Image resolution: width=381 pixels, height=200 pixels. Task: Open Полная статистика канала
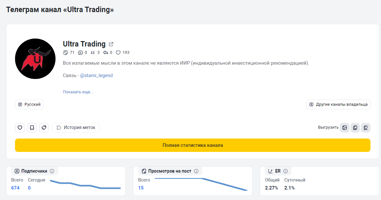coord(193,145)
